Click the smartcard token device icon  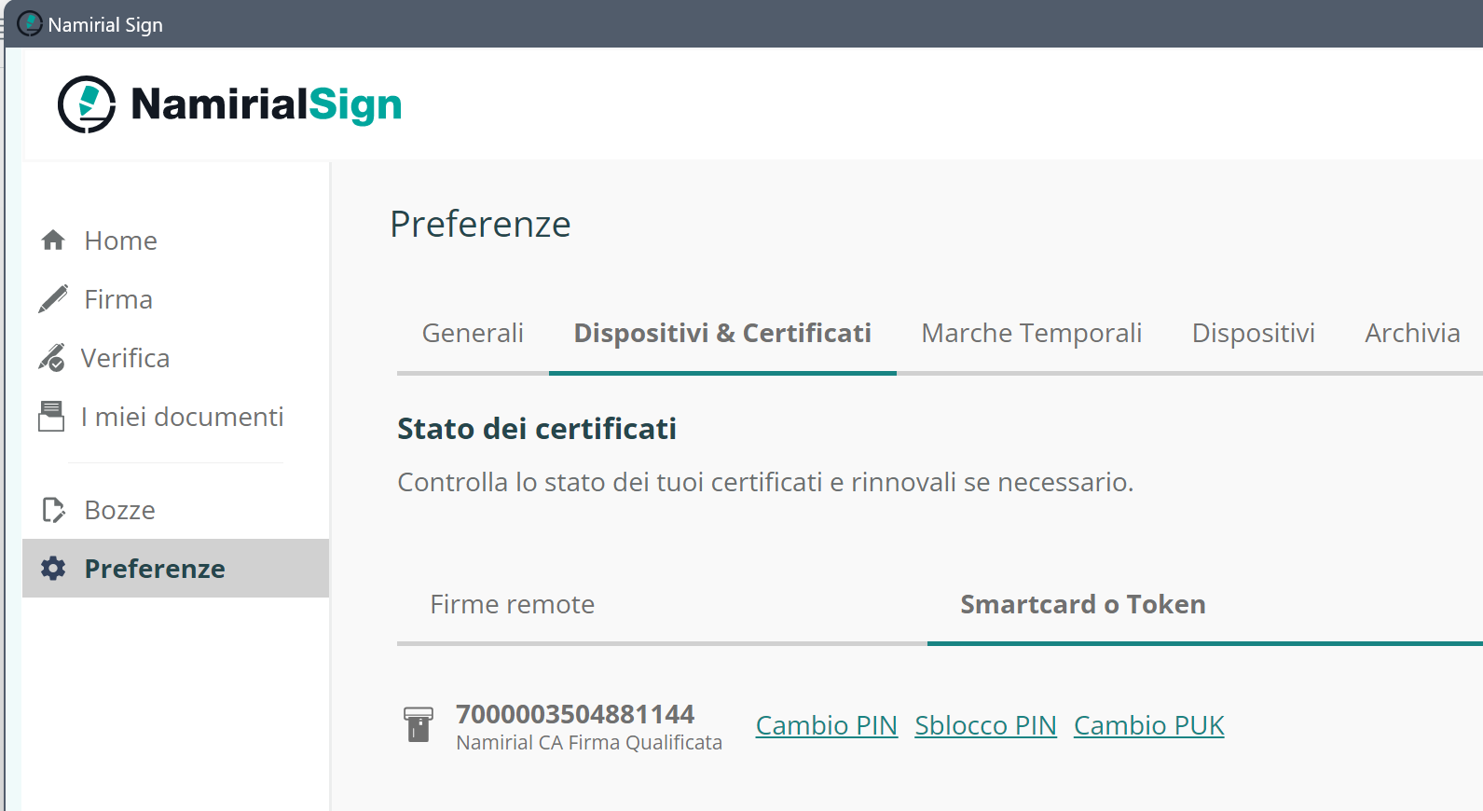419,724
